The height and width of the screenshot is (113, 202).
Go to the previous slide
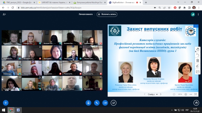tap(145, 94)
